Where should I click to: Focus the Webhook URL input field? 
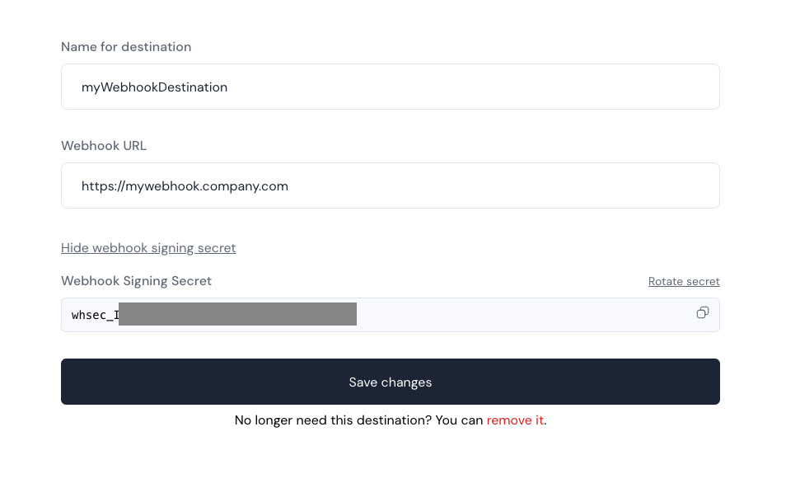(x=391, y=185)
